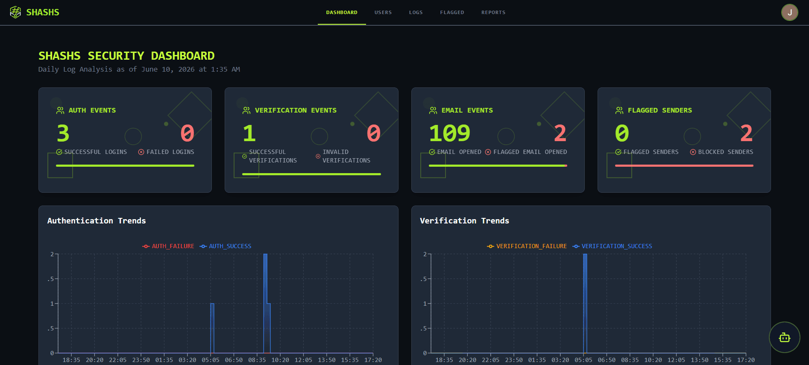Switch to the Users tab
The height and width of the screenshot is (365, 809).
[x=383, y=12]
